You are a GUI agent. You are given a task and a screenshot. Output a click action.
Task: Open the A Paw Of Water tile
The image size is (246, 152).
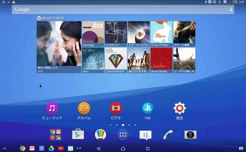pyautogui.click(x=162, y=34)
